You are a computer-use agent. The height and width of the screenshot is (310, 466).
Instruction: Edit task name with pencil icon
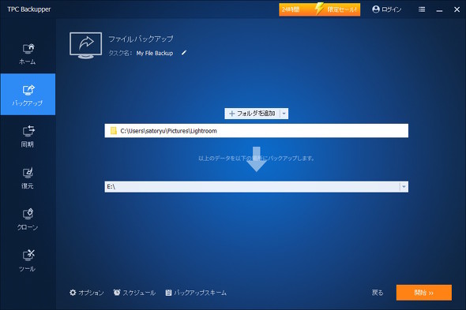(184, 53)
